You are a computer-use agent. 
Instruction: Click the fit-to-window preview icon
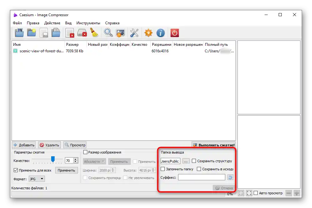[241, 193]
